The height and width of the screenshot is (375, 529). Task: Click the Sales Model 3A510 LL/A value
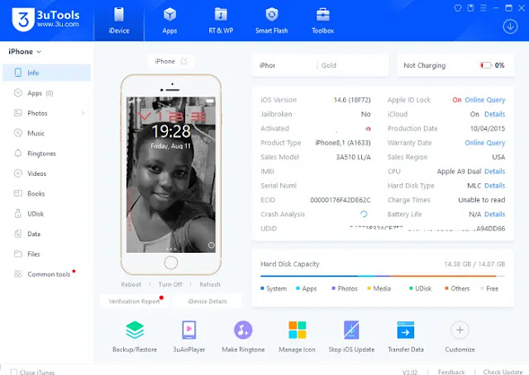[353, 157]
